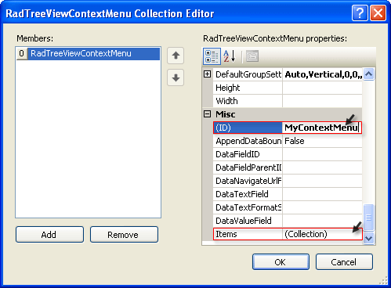
Task: Click the property grid scroll up arrow
Action: coord(368,74)
